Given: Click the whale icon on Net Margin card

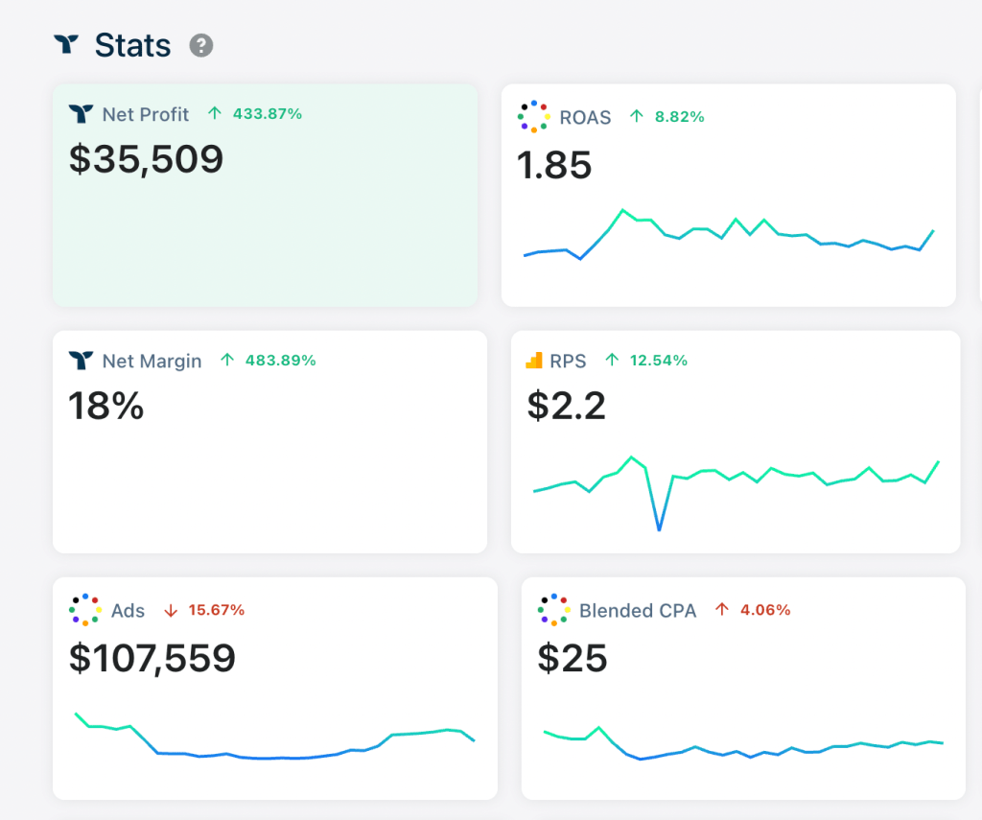Looking at the screenshot, I should [x=81, y=361].
